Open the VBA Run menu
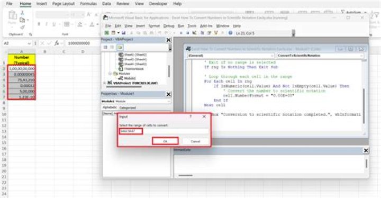Viewport: 381px width, 198px height. point(181,26)
